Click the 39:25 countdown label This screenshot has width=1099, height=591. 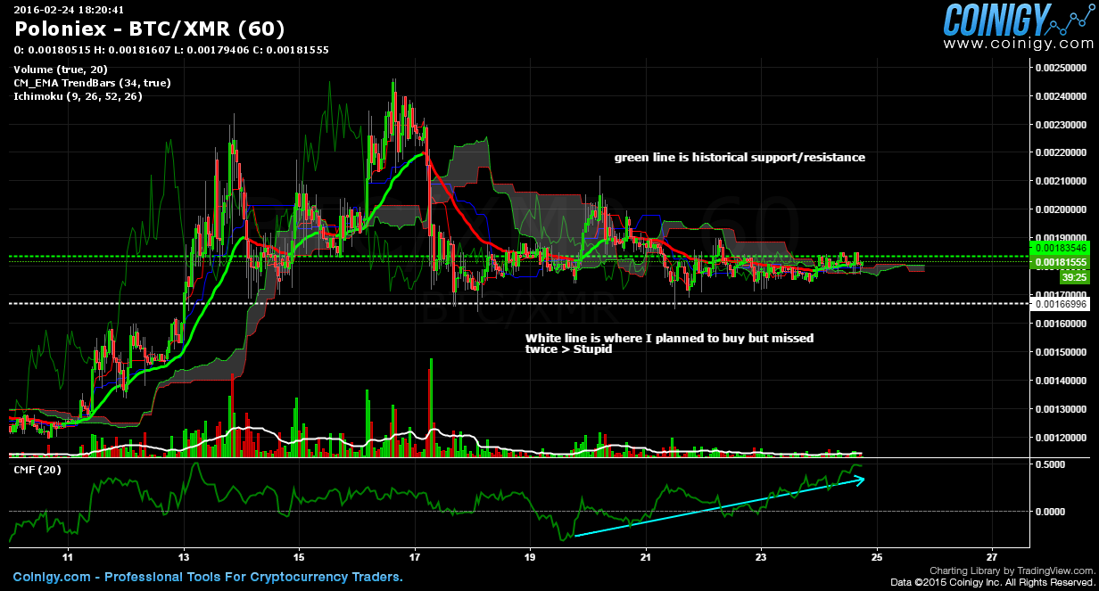[x=1074, y=278]
